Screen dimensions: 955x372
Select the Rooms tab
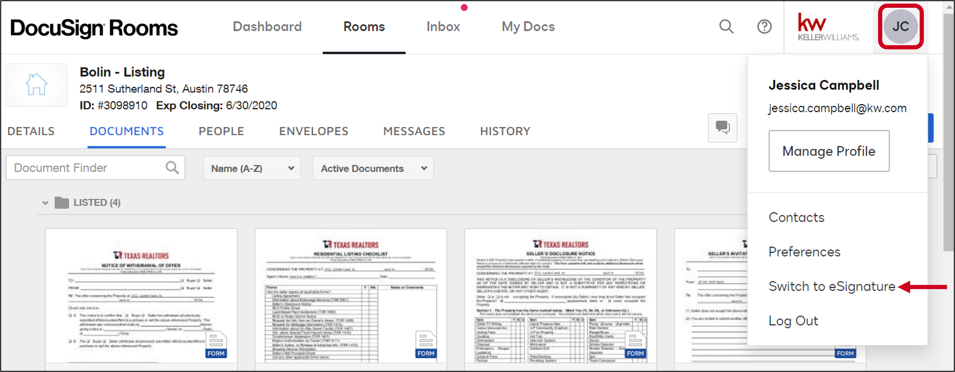pyautogui.click(x=364, y=27)
